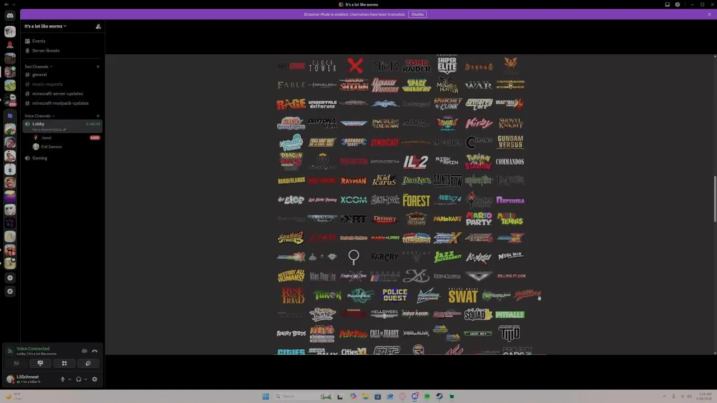Open Events in the channel list
This screenshot has height=403, width=717.
tap(62, 41)
